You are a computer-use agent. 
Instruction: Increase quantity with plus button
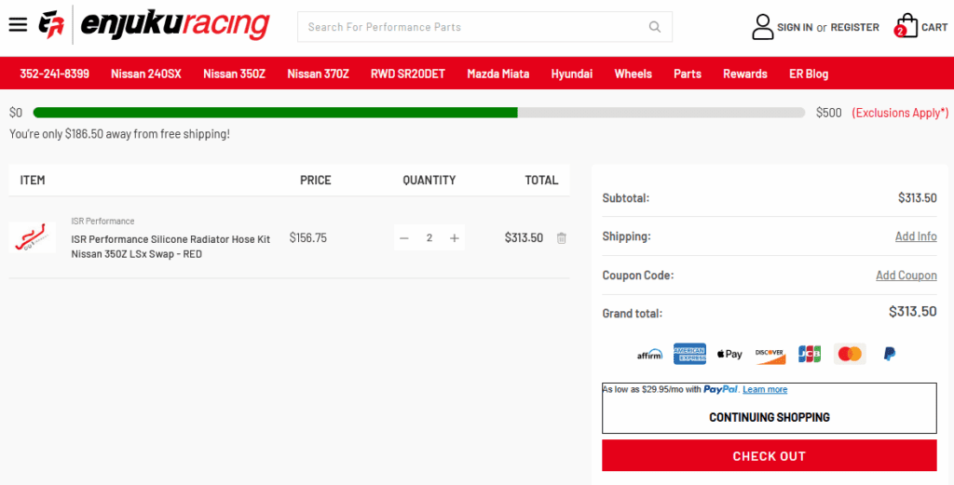click(x=454, y=238)
